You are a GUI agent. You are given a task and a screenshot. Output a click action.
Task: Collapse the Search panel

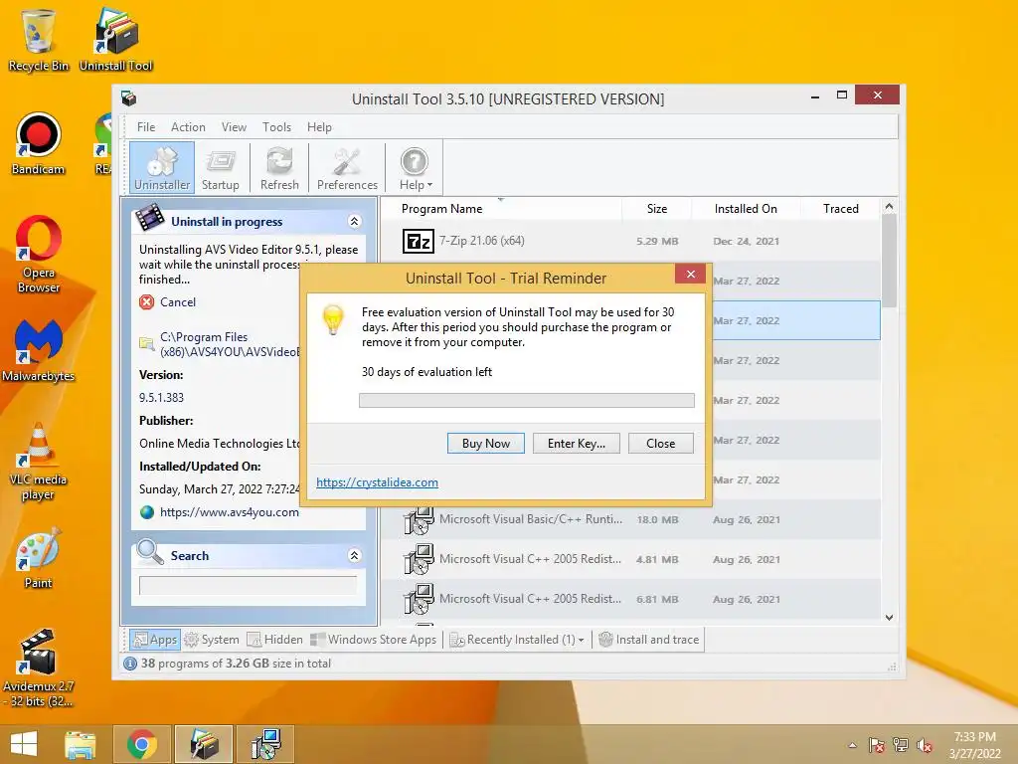354,555
